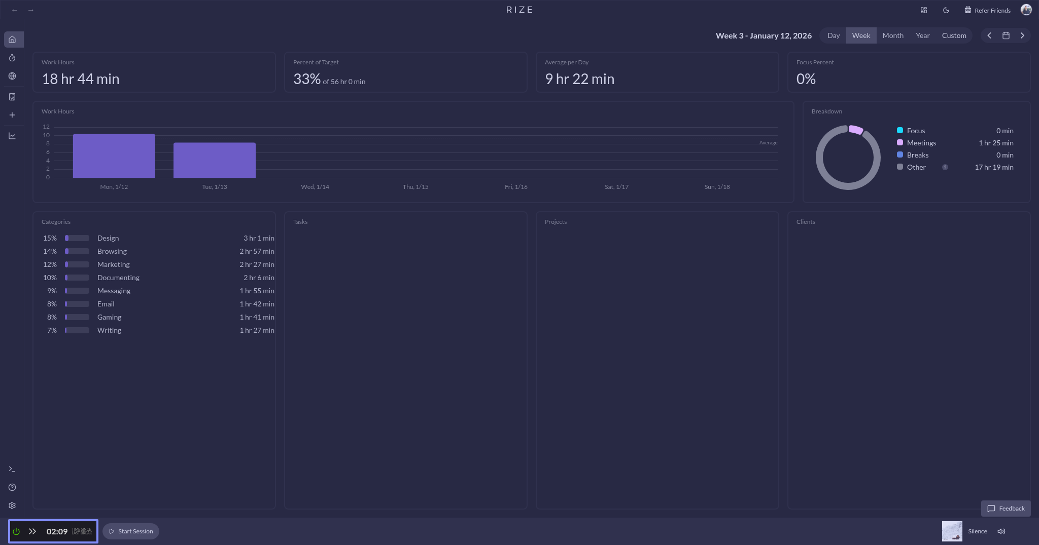This screenshot has width=1039, height=545.
Task: Open the globe icon in sidebar
Action: [x=12, y=76]
